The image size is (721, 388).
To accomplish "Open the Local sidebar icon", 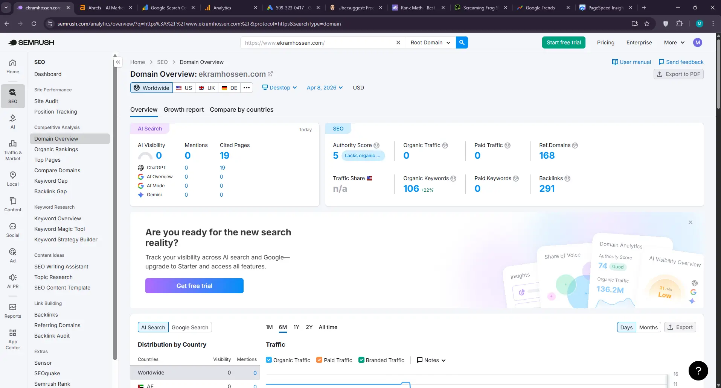I will tap(13, 179).
